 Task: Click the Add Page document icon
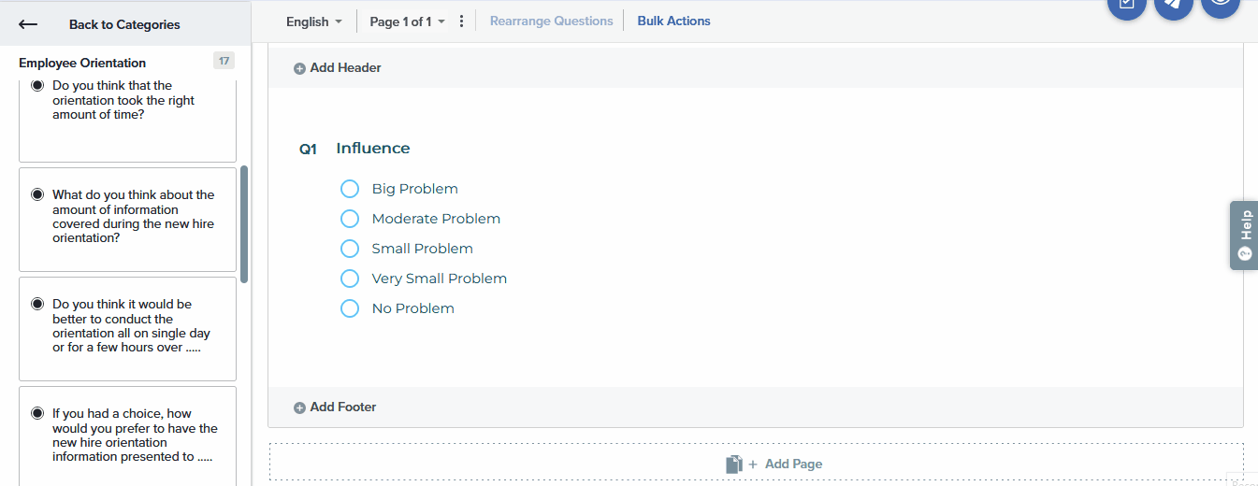click(x=734, y=464)
